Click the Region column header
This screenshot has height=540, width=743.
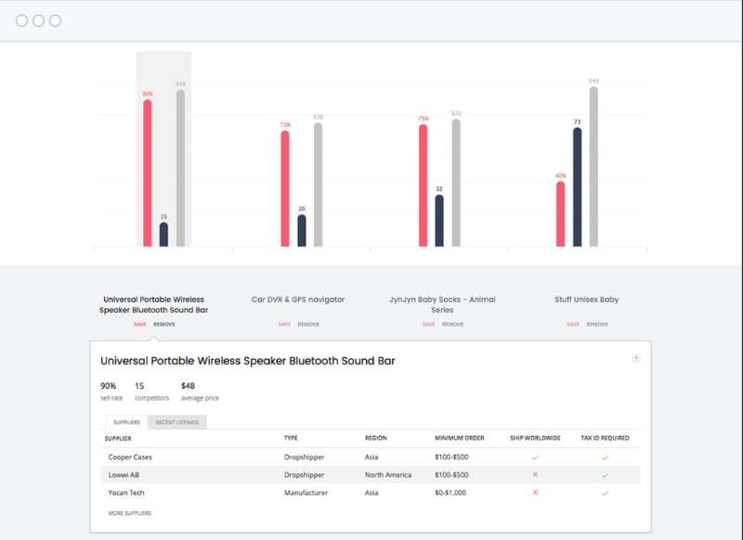376,438
